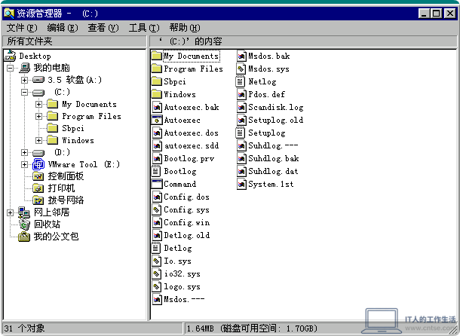
Task: Select Desktop icon in tree
Action: pos(10,56)
